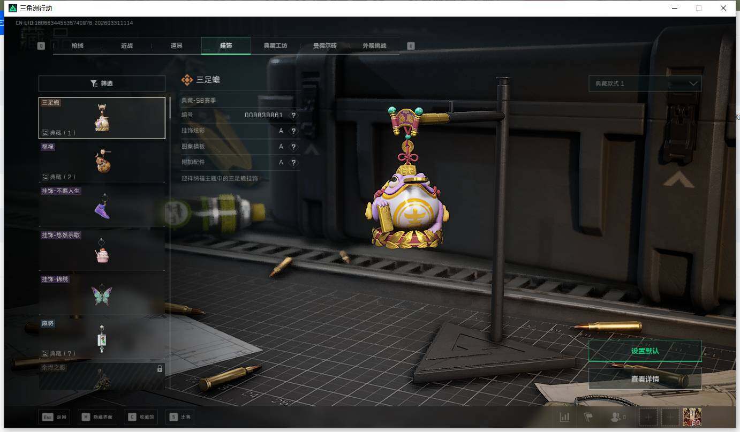
Task: Switch to the 近战 tab
Action: (x=127, y=46)
